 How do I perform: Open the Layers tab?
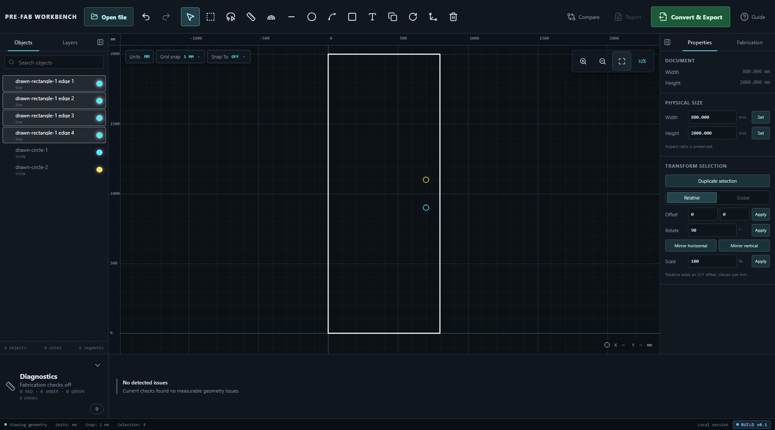click(x=70, y=43)
